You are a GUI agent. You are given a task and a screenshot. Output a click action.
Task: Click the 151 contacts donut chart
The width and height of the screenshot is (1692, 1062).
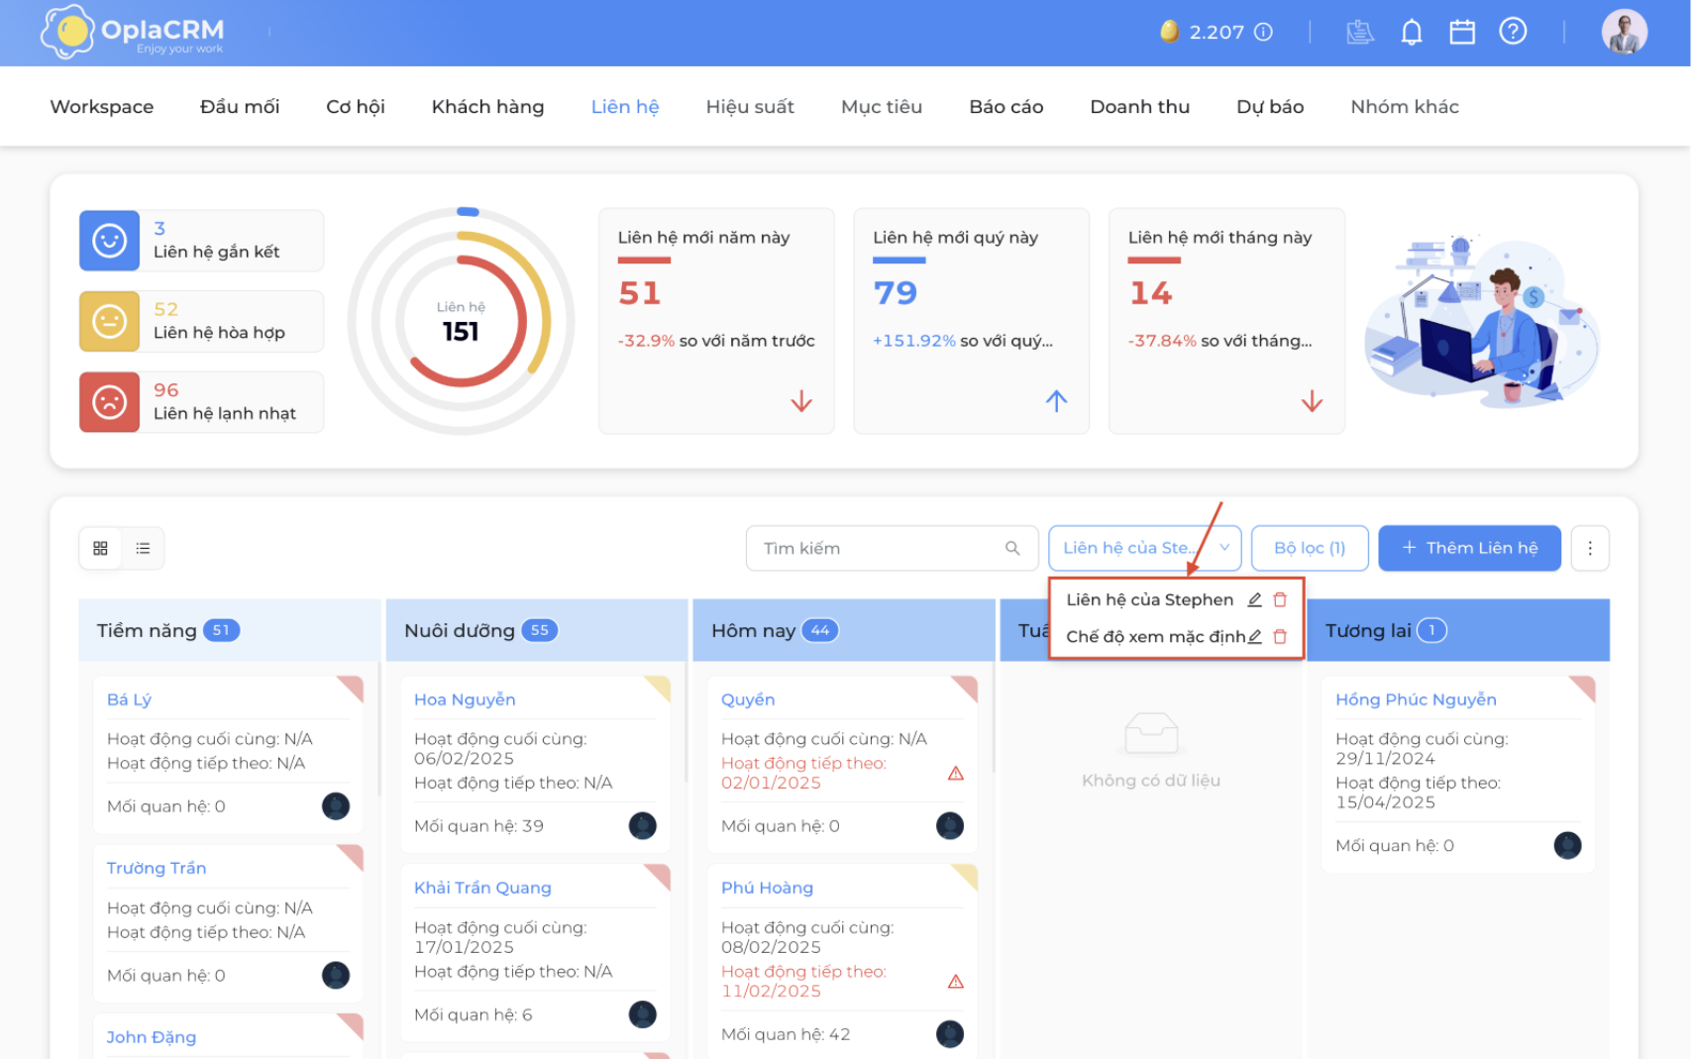(x=461, y=321)
